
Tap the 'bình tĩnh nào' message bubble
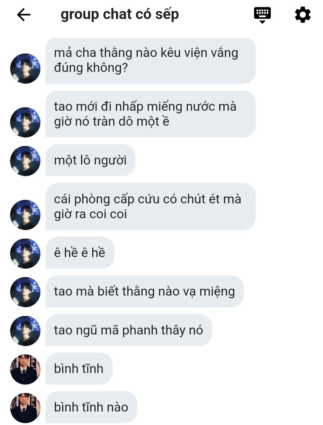[91, 407]
